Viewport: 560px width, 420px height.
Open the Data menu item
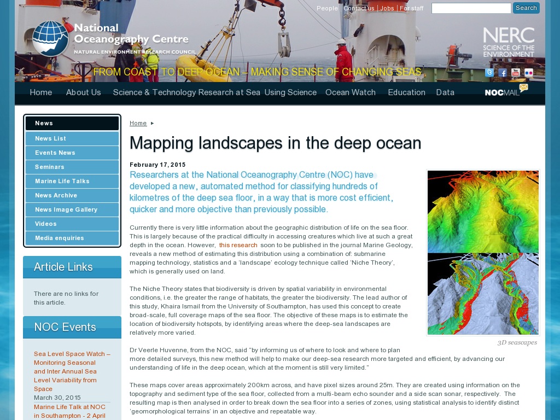445,92
